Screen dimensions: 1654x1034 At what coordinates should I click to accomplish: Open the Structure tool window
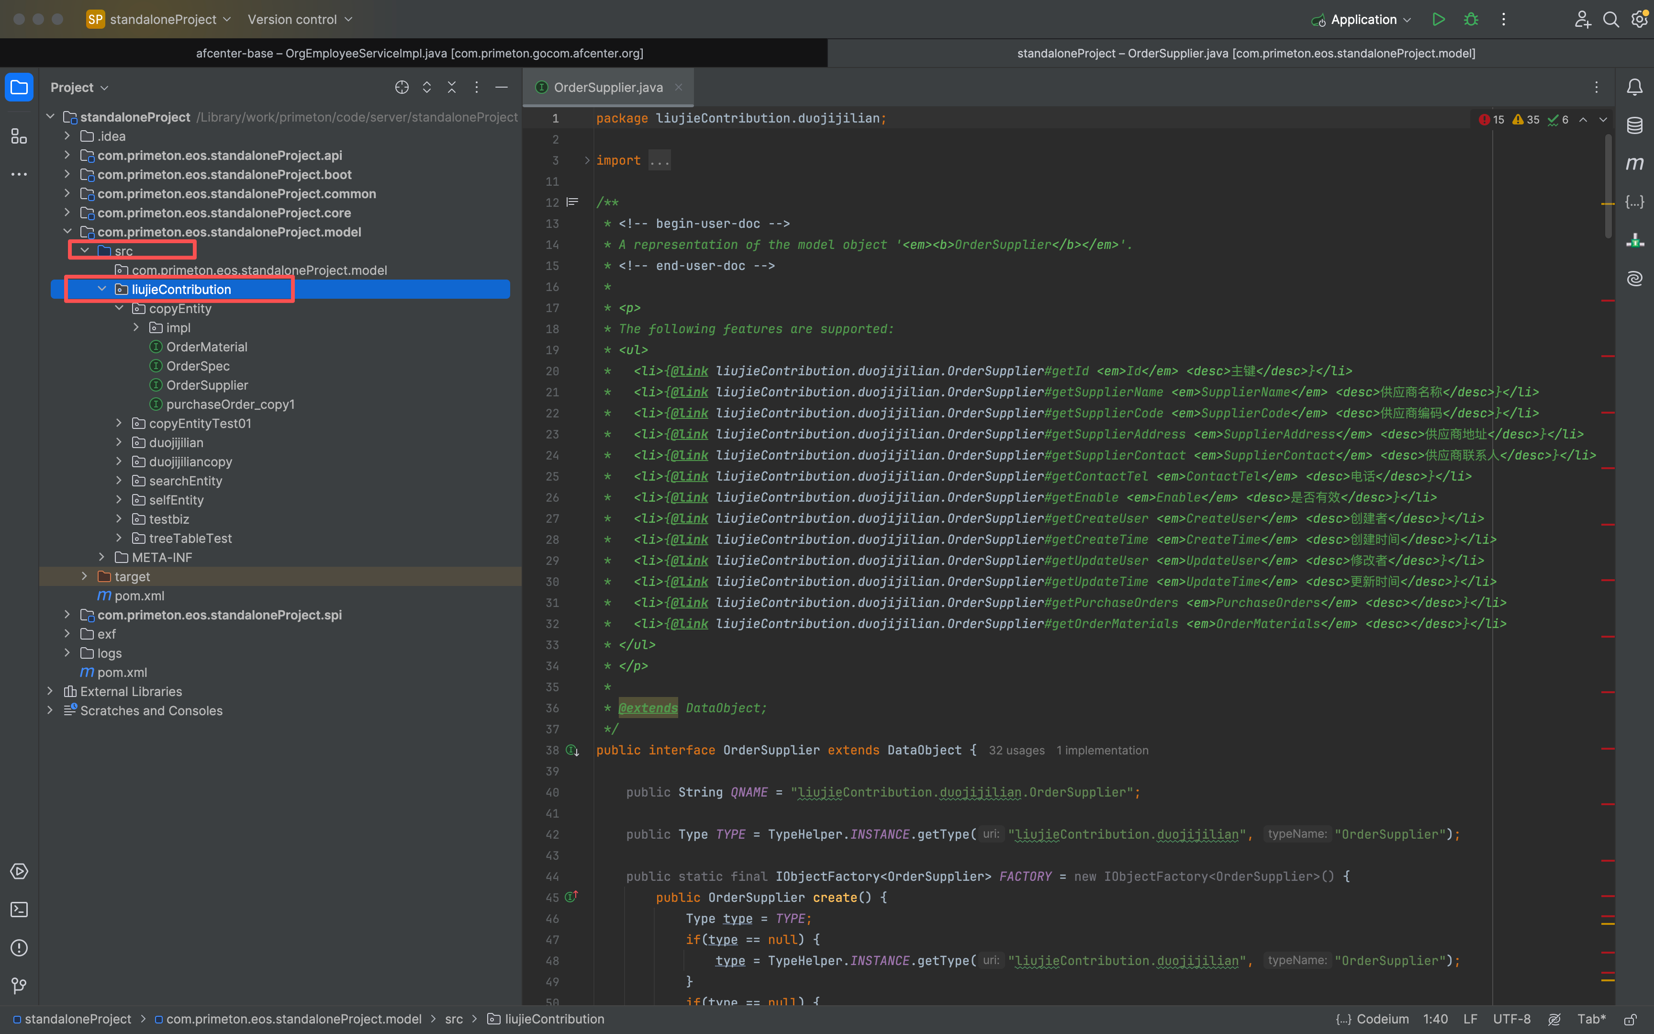tap(19, 136)
